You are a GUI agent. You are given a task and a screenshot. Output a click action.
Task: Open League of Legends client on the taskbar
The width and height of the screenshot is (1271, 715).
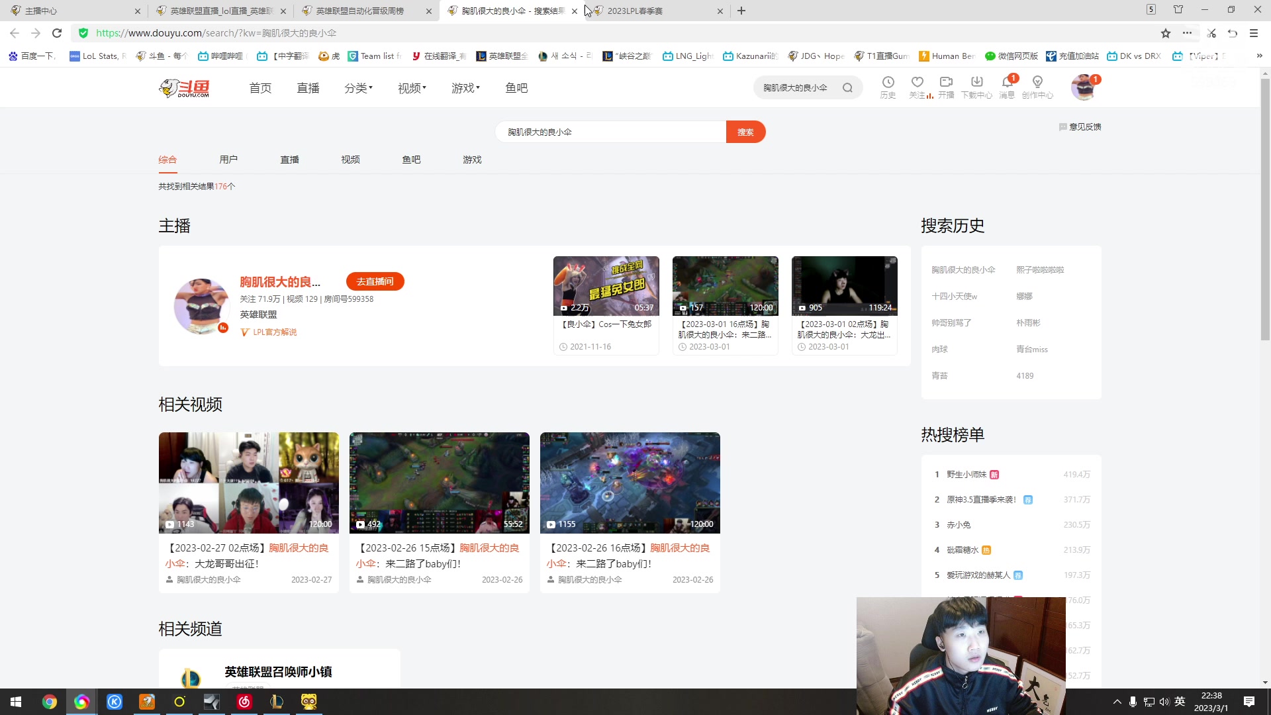click(x=277, y=702)
